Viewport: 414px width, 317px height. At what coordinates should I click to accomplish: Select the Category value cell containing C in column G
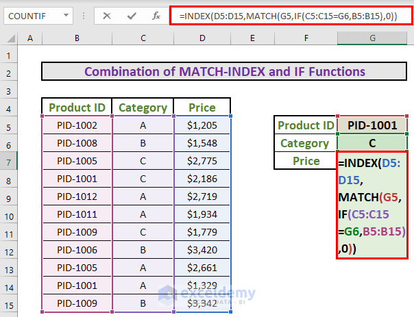pyautogui.click(x=373, y=143)
